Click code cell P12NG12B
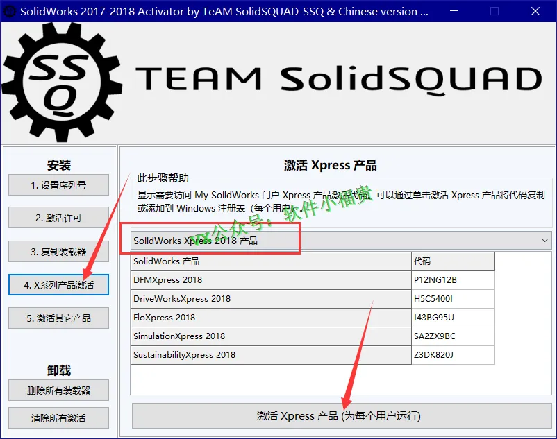Image resolution: width=557 pixels, height=439 pixels. [453, 280]
